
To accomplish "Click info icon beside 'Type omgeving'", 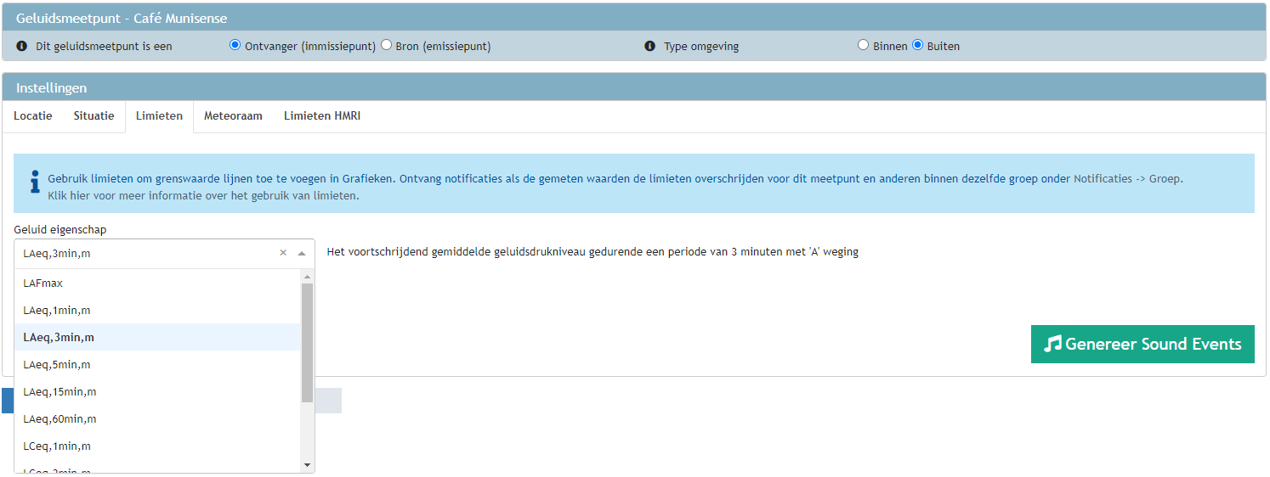I will point(649,46).
